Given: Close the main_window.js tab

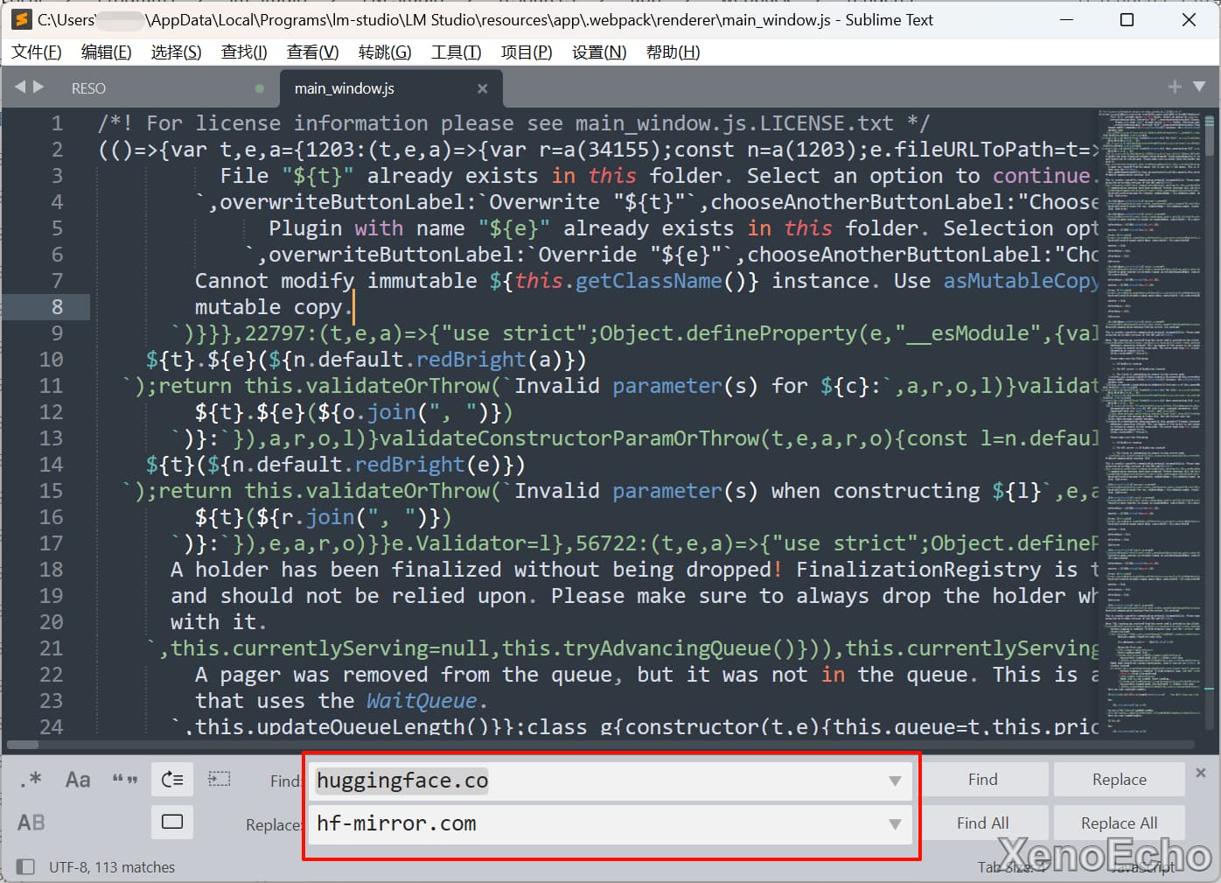Looking at the screenshot, I should click(x=482, y=88).
